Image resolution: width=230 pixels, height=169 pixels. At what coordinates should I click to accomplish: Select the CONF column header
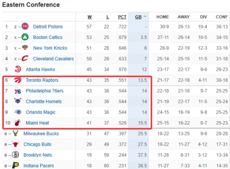click(222, 17)
